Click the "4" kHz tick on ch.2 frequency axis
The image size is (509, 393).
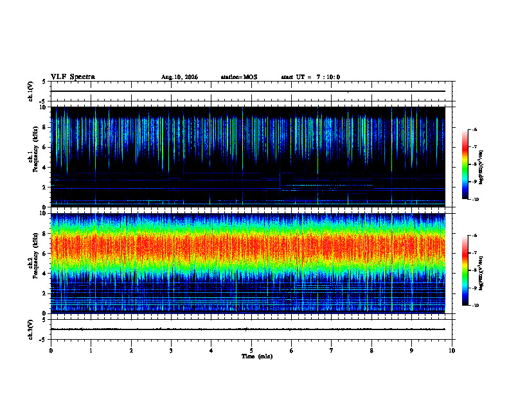[44, 274]
